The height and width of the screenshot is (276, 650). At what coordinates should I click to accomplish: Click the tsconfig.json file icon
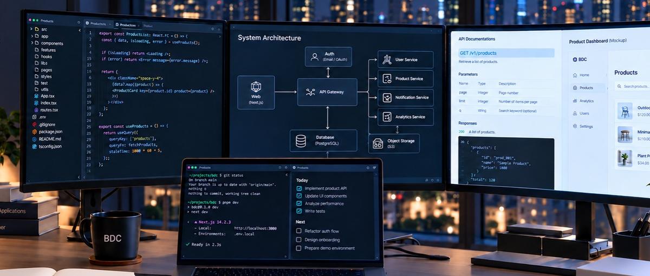(34, 146)
